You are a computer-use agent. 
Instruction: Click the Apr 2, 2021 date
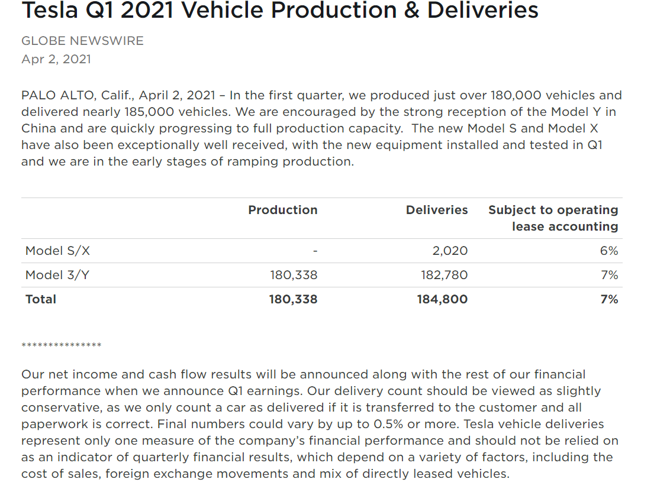56,59
